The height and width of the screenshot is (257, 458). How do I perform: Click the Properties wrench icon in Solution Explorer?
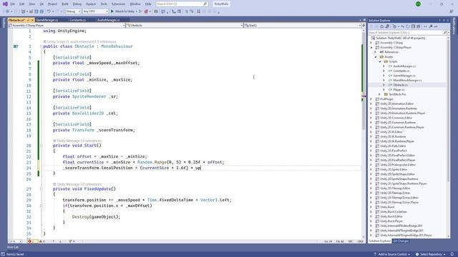[431, 26]
